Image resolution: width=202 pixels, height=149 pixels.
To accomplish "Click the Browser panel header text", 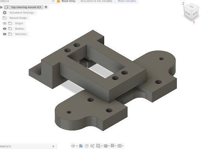I will [4, 1].
